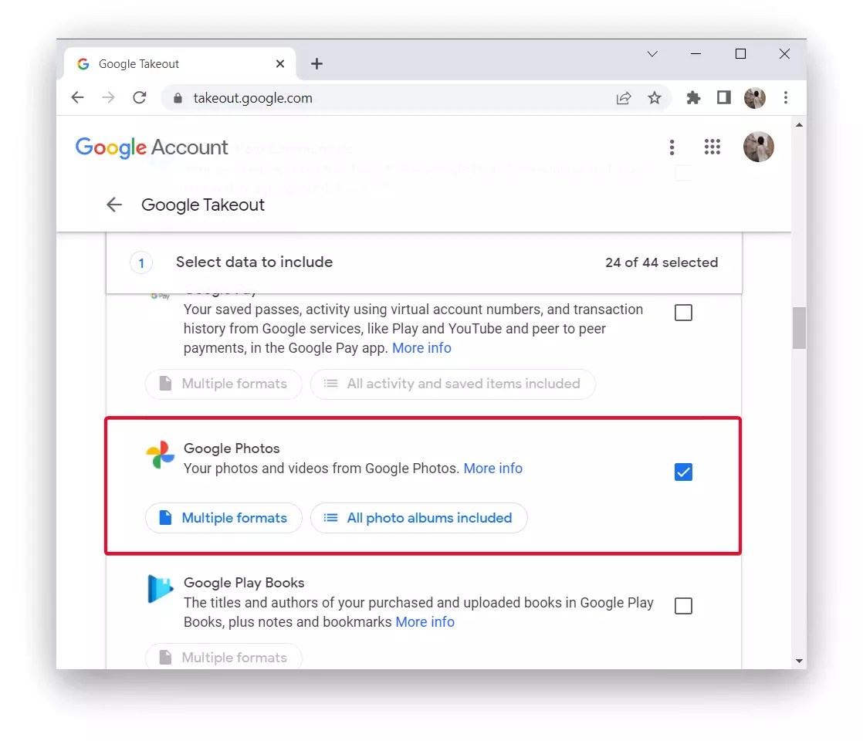Uncheck the Google Photos checkbox
863x741 pixels.
[683, 472]
